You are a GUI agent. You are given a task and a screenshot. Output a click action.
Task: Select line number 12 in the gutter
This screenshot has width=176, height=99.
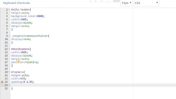tap(6, 46)
